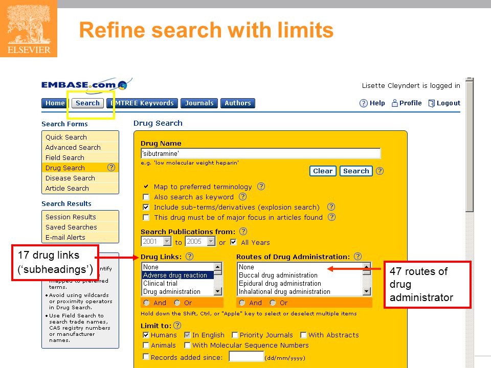The width and height of the screenshot is (491, 368).
Task: Open help icon beside Drug Links
Action: 189,257
